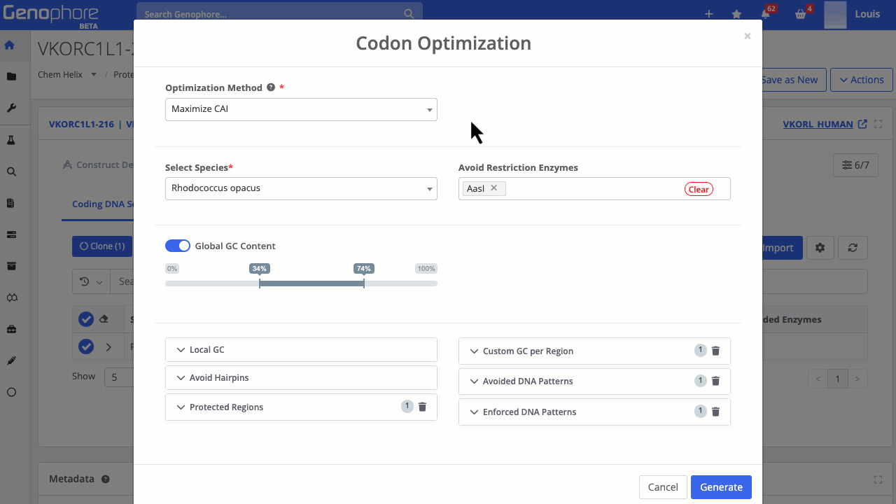Image resolution: width=896 pixels, height=504 pixels.
Task: Uncheck the second sequence row checkmark
Action: (85, 345)
